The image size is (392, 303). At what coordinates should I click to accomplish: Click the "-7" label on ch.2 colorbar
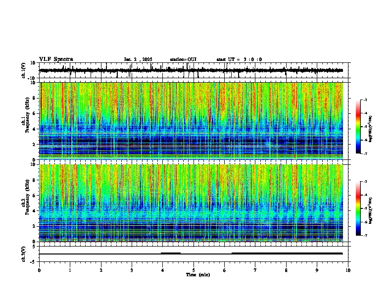coord(365,235)
